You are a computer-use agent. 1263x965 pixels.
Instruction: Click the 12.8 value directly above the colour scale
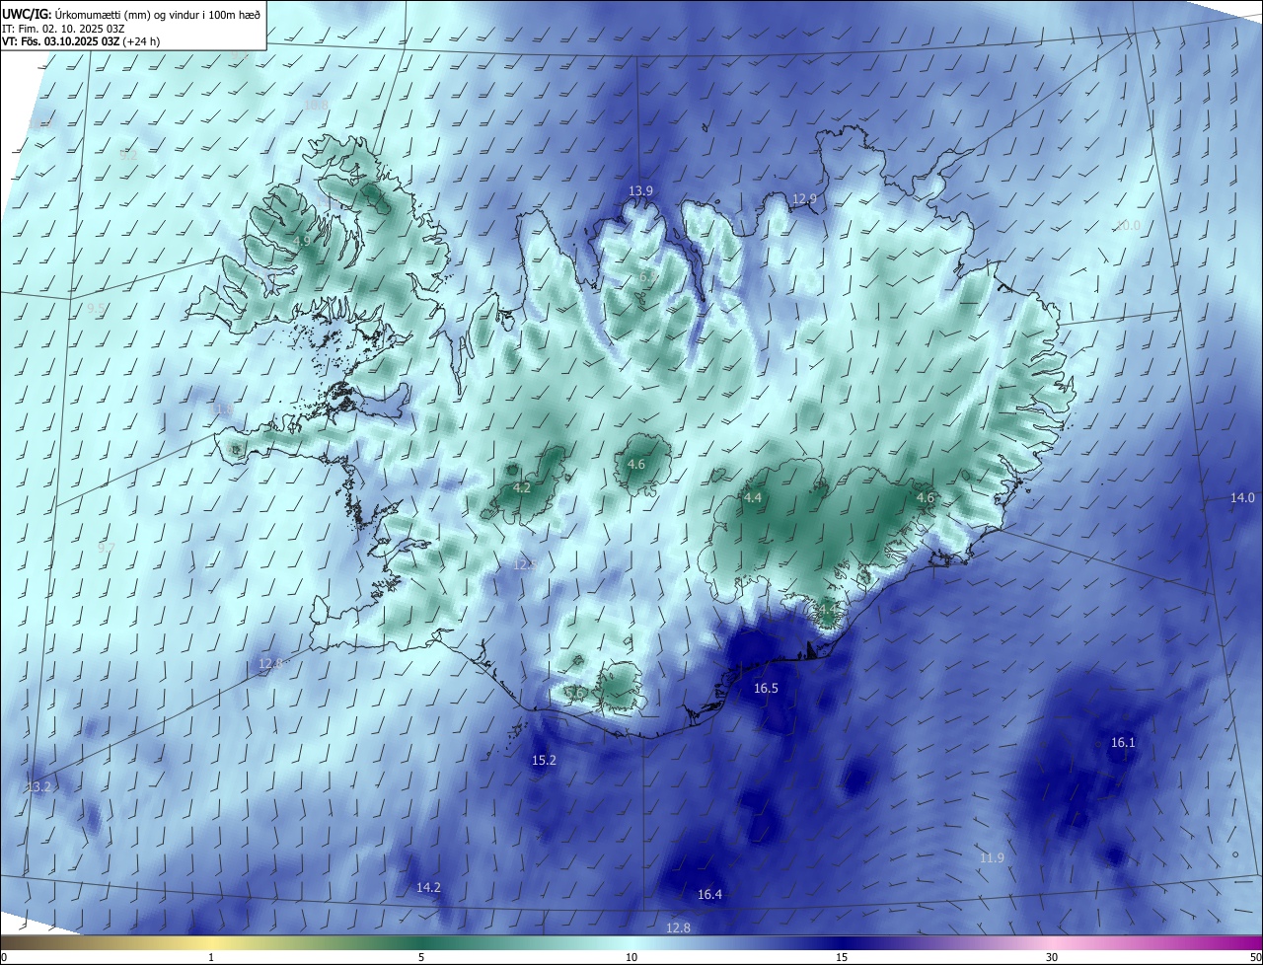tap(678, 928)
